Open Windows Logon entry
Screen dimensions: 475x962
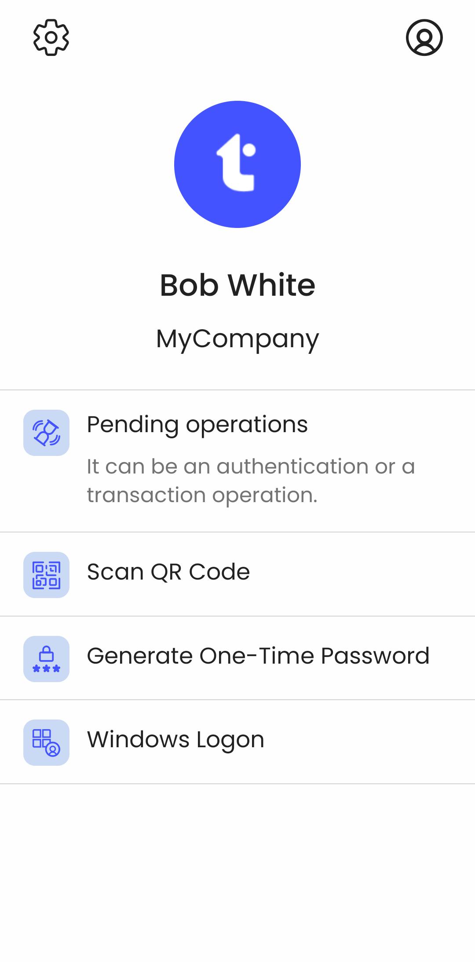(237, 742)
